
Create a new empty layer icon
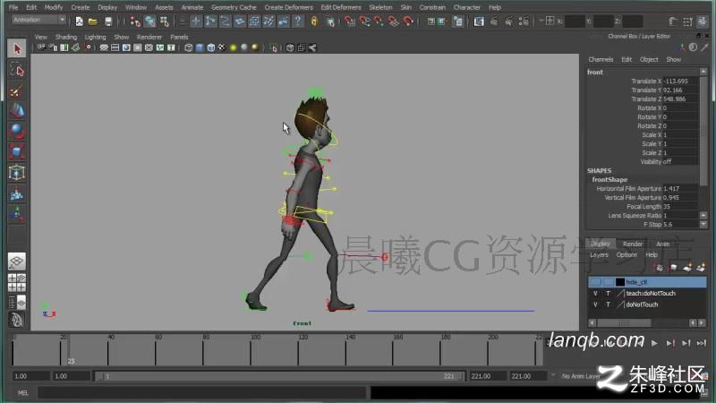pyautogui.click(x=686, y=268)
